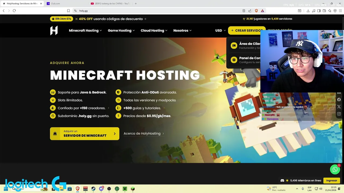
Task: Open the USD currency dropdown
Action: click(220, 31)
